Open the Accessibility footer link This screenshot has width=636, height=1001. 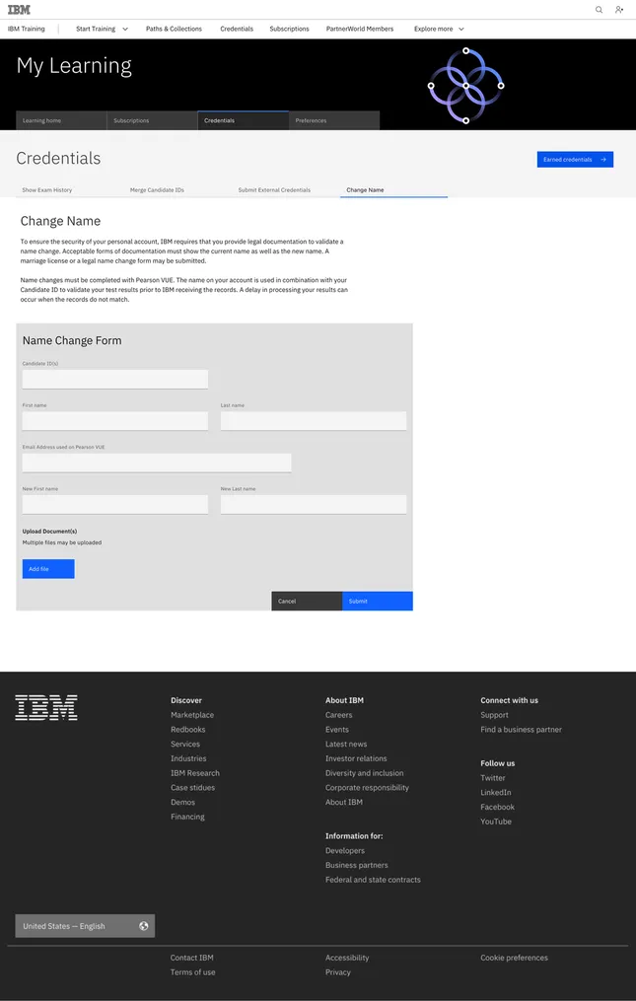pyautogui.click(x=347, y=958)
